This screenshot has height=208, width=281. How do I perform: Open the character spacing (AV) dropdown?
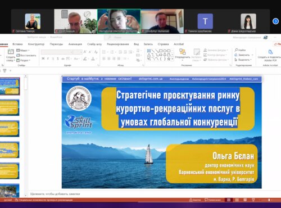click(69, 58)
